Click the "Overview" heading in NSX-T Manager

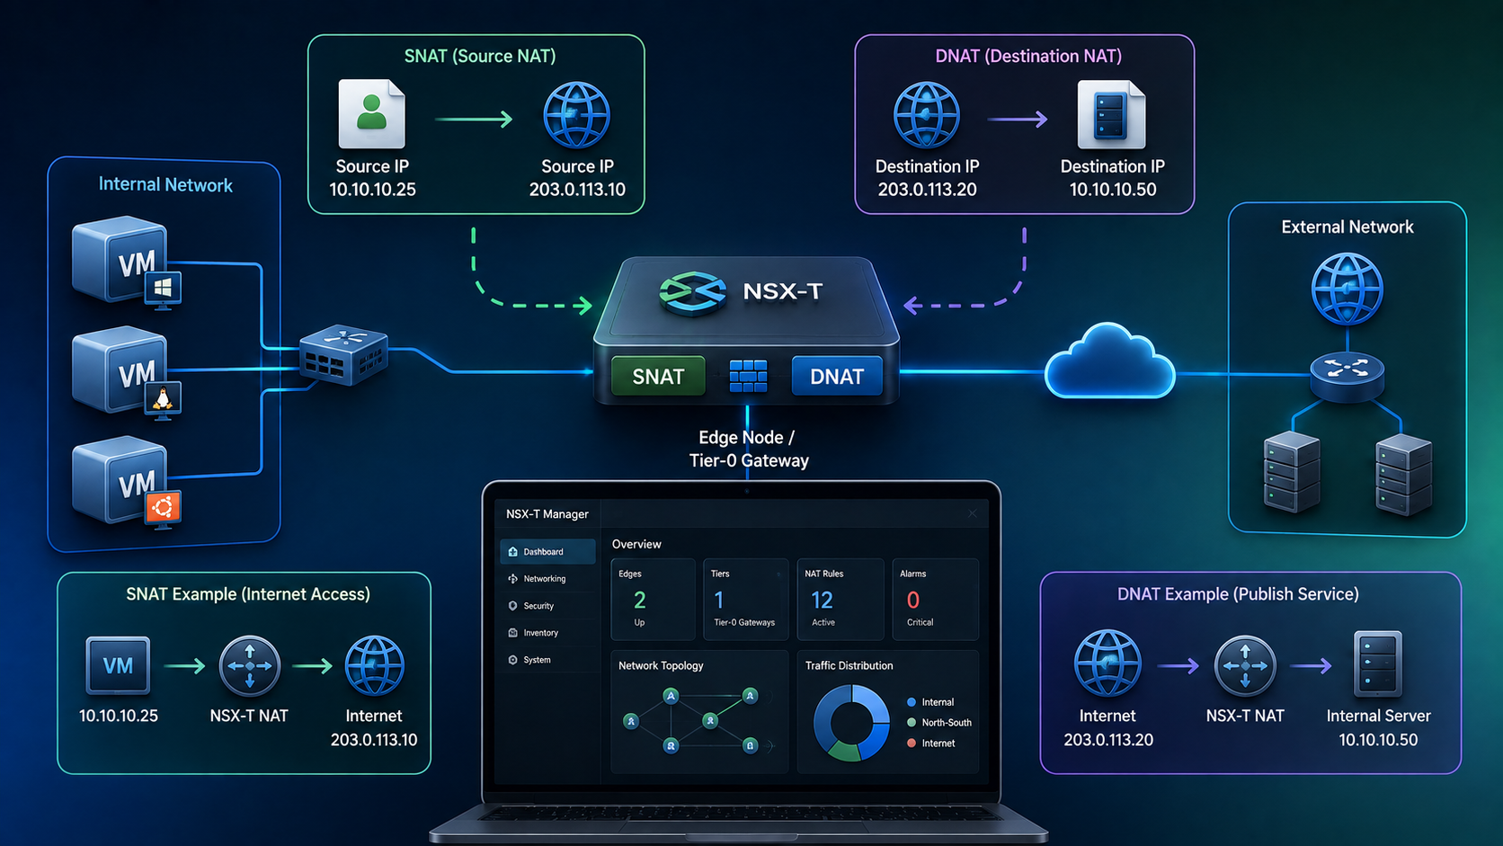tap(636, 544)
